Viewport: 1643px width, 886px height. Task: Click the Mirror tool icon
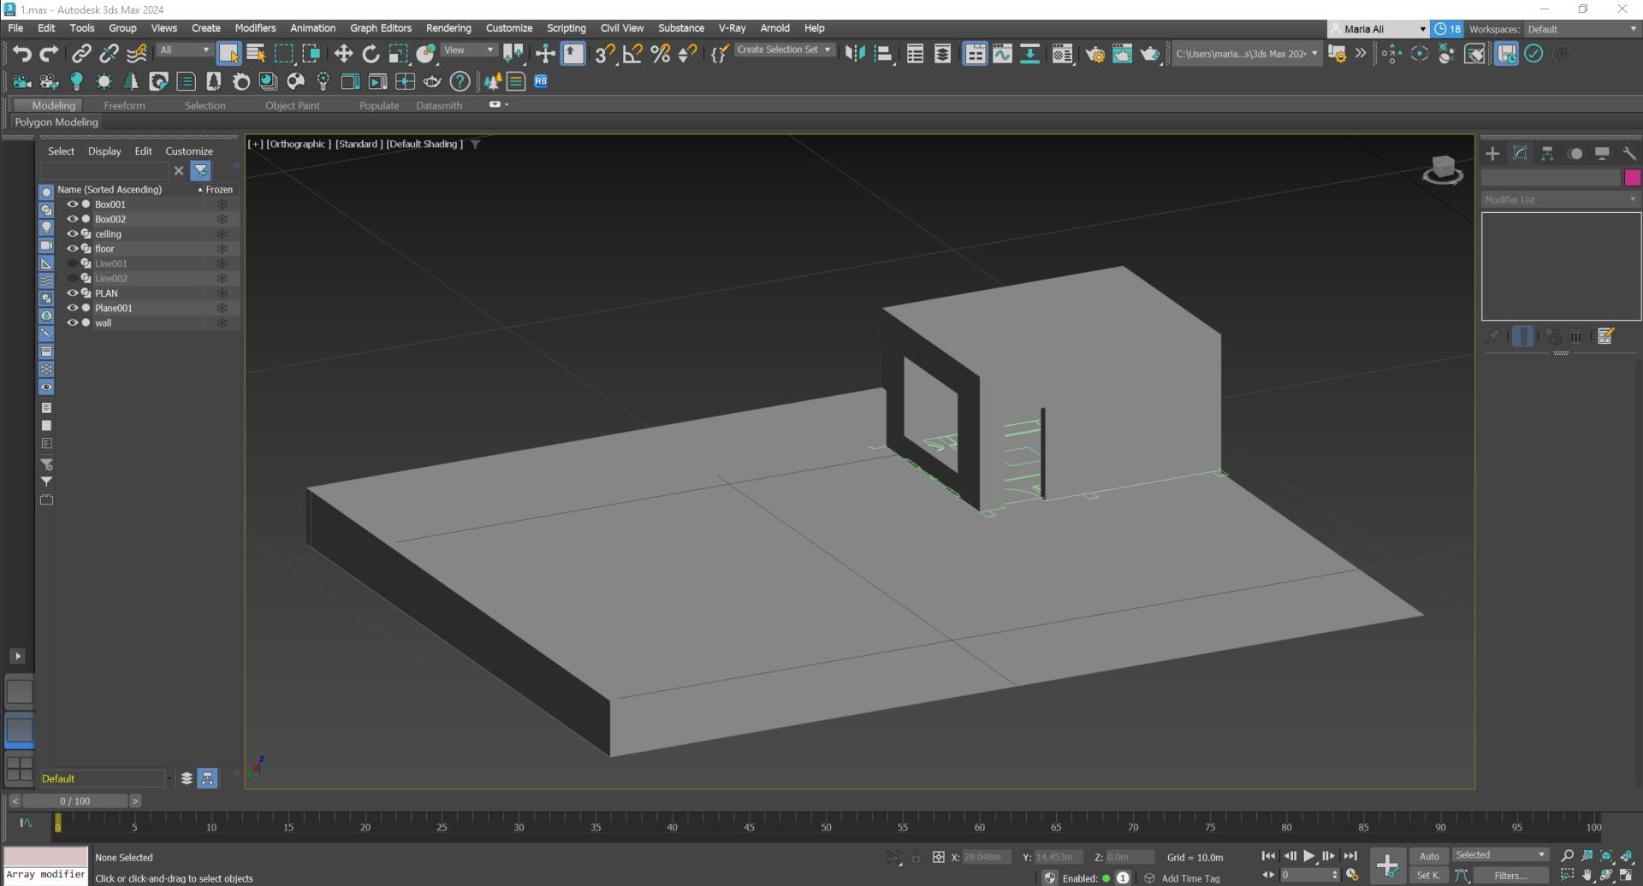click(854, 54)
